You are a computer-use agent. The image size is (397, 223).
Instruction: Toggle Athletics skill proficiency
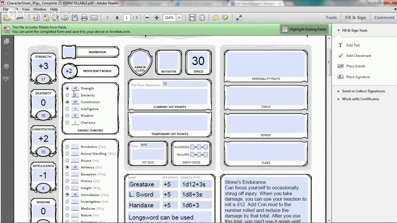tap(67, 167)
